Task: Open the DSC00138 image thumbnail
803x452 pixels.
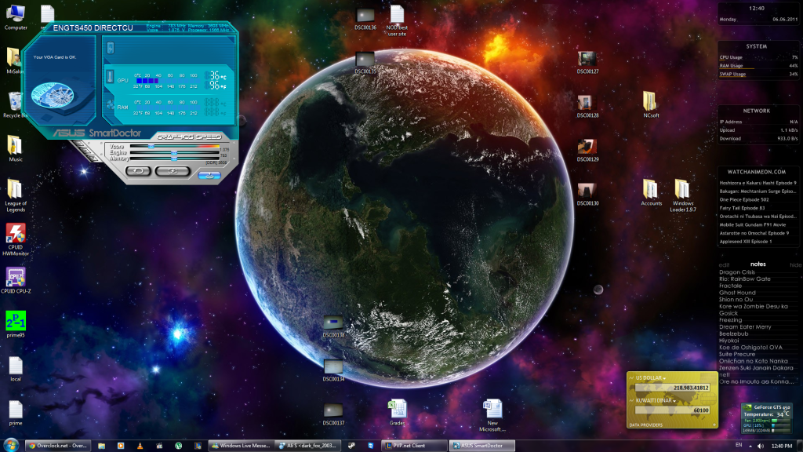Action: [333, 326]
